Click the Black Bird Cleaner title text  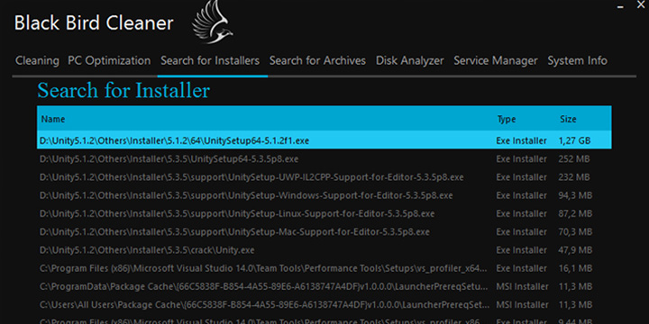pyautogui.click(x=94, y=22)
